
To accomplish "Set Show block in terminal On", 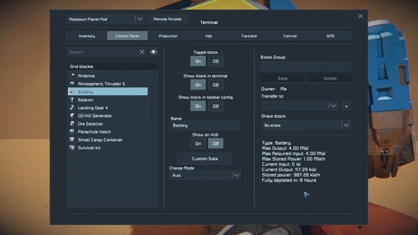I will [198, 85].
